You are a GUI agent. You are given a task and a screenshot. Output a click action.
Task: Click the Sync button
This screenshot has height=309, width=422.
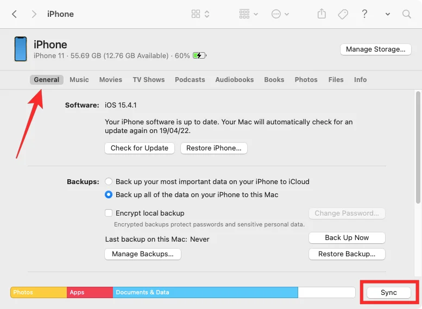[x=388, y=292]
